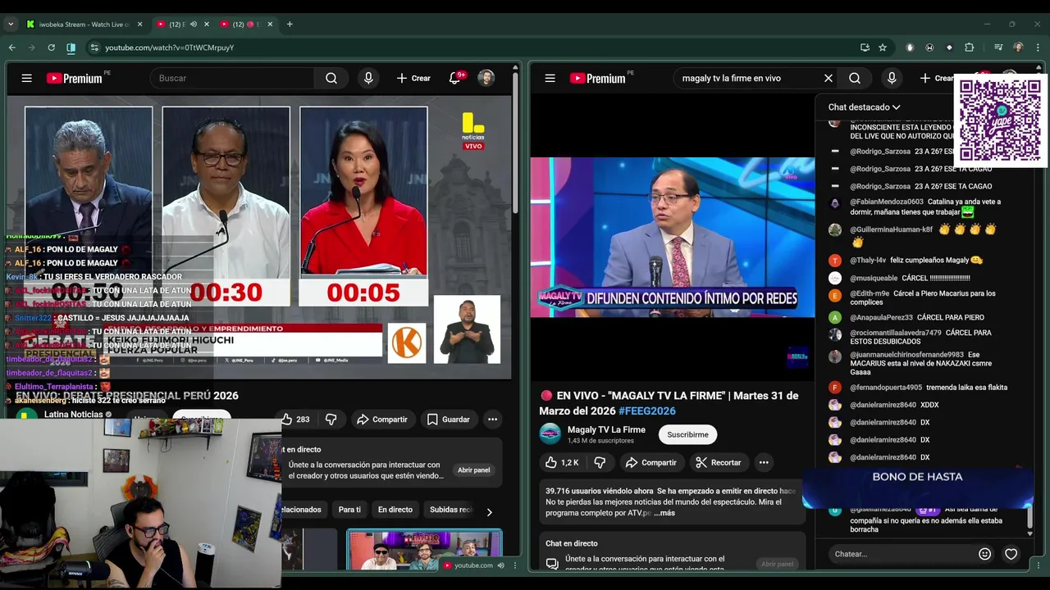Image resolution: width=1050 pixels, height=590 pixels.
Task: Open a new browser tab
Action: [290, 24]
